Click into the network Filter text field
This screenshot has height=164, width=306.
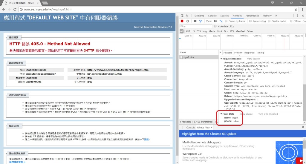click(x=195, y=26)
